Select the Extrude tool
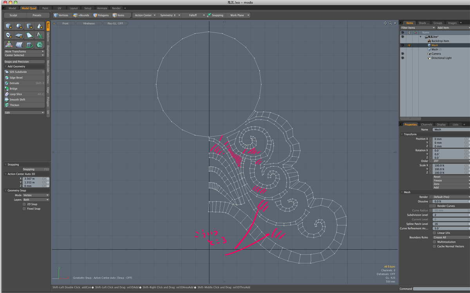This screenshot has width=470, height=293. 24,83
